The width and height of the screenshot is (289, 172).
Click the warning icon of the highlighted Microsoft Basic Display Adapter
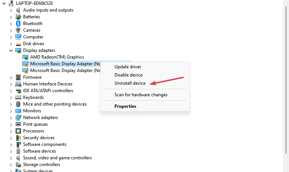click(25, 64)
